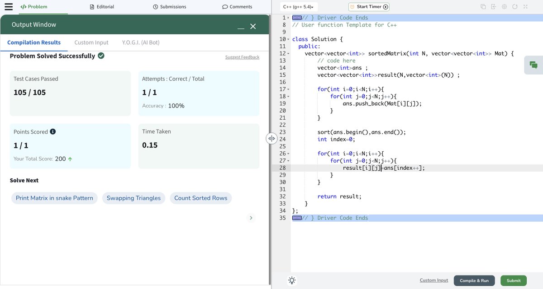The image size is (543, 289).
Task: Switch to the Problem tab
Action: pyautogui.click(x=34, y=7)
